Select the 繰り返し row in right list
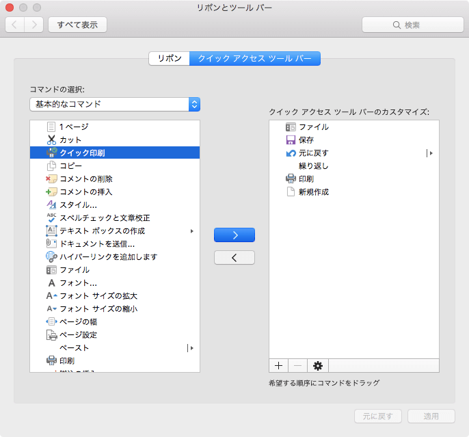The image size is (469, 437). (x=354, y=166)
